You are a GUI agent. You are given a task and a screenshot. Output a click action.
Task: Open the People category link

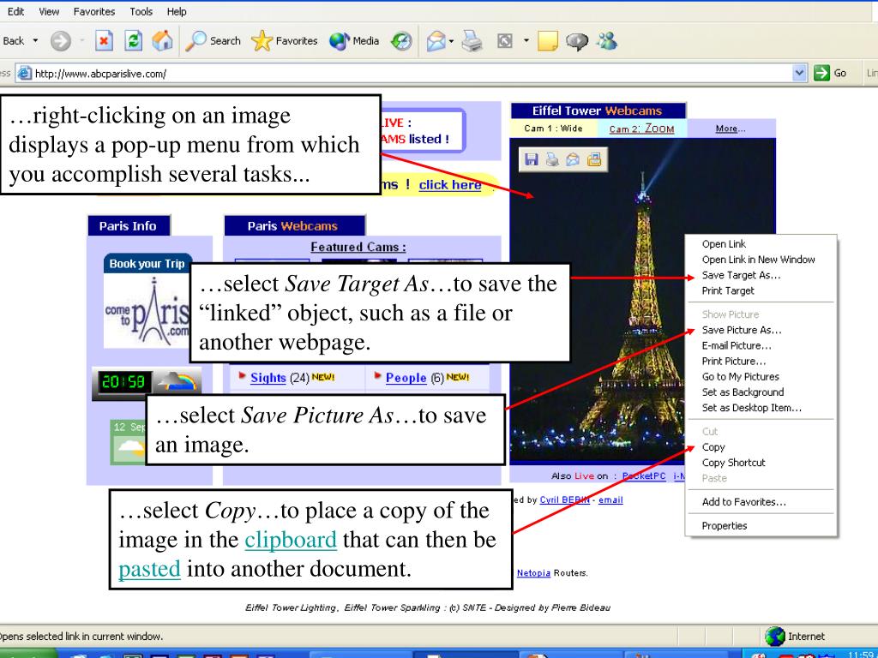tap(406, 378)
